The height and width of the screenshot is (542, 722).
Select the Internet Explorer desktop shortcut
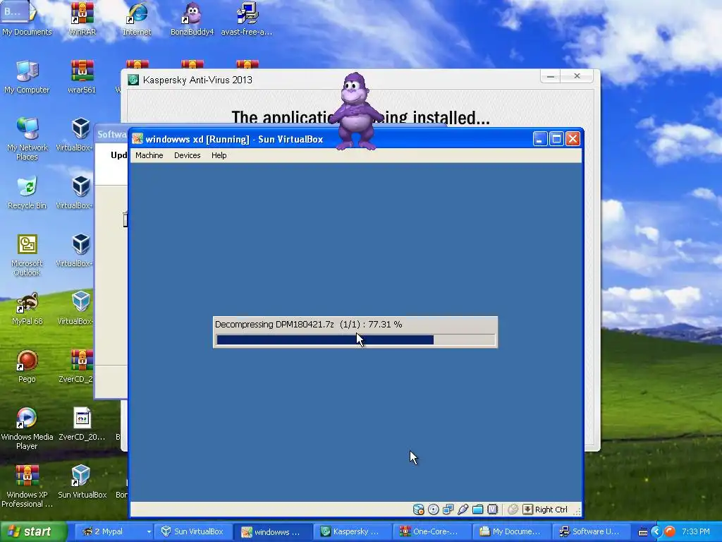tap(137, 19)
